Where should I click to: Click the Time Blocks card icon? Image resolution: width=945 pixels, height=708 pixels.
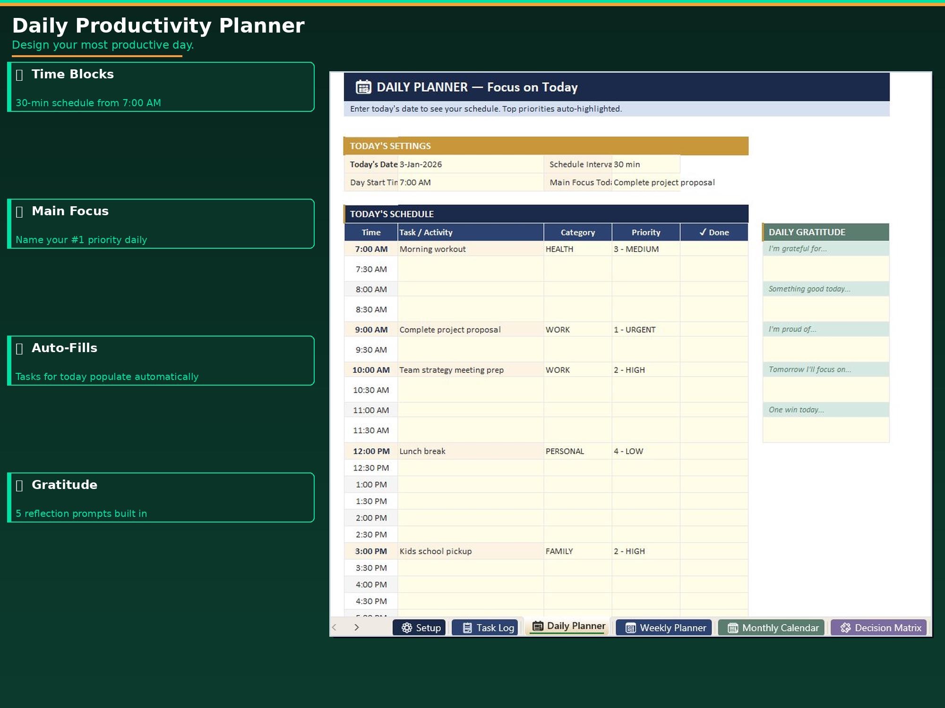coord(19,75)
